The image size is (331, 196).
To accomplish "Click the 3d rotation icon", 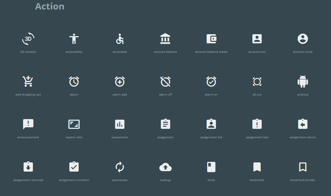I will point(28,39).
